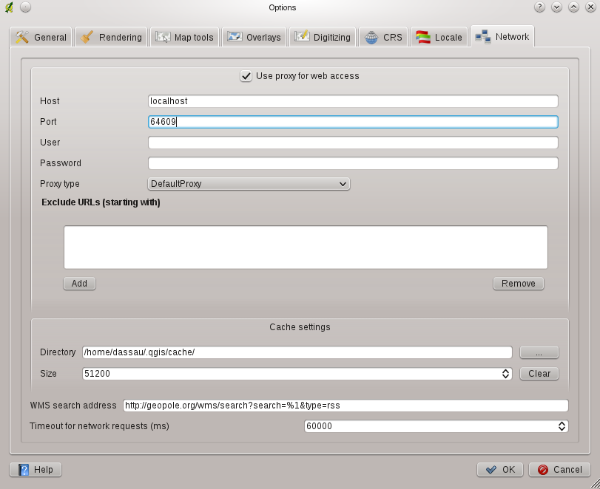Click the empty User field
The width and height of the screenshot is (600, 489).
(353, 143)
